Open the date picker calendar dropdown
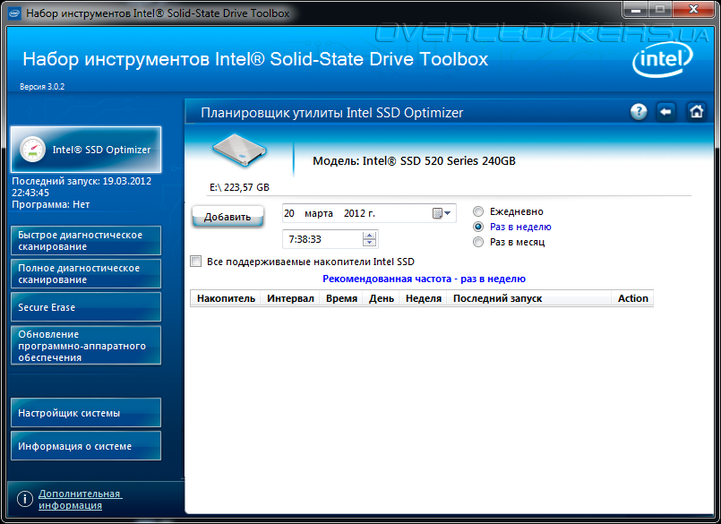 click(442, 213)
